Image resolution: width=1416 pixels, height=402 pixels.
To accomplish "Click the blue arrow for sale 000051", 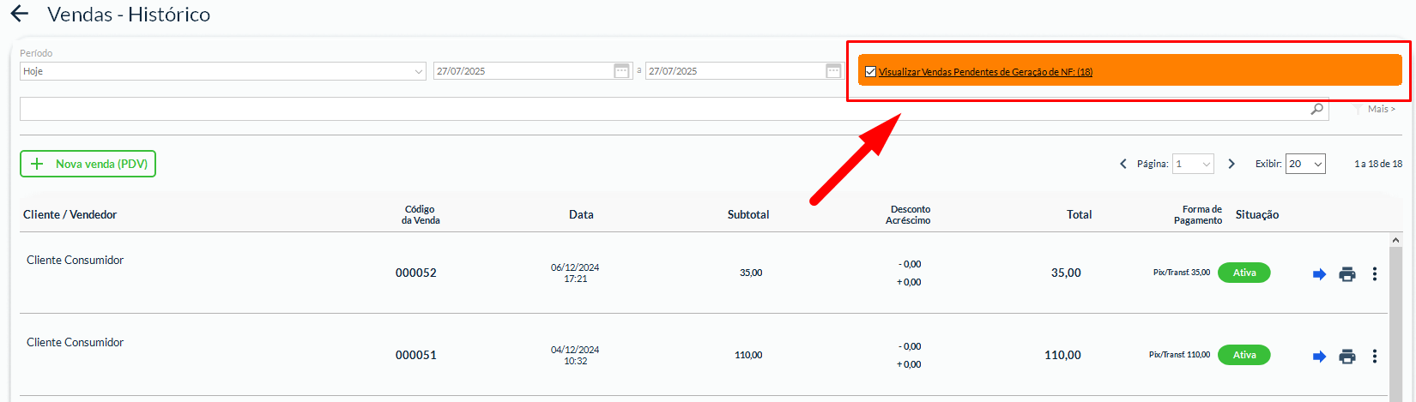I will point(1319,357).
